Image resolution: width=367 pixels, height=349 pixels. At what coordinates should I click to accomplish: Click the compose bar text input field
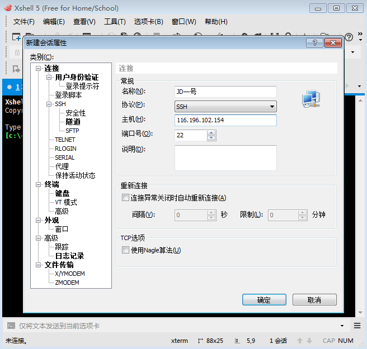[x=178, y=326]
